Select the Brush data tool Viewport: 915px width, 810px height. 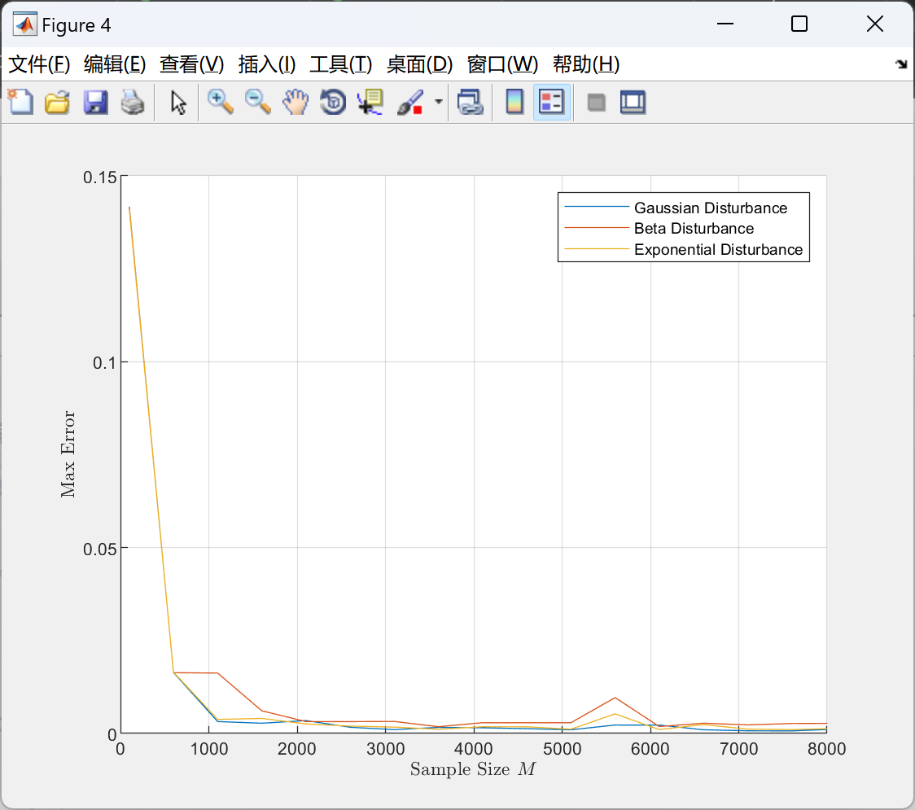coord(410,102)
